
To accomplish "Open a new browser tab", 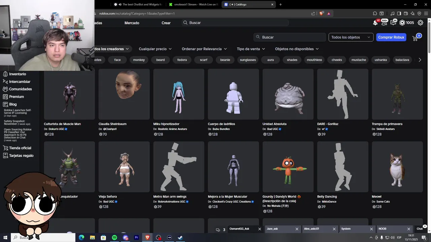I will (x=280, y=4).
